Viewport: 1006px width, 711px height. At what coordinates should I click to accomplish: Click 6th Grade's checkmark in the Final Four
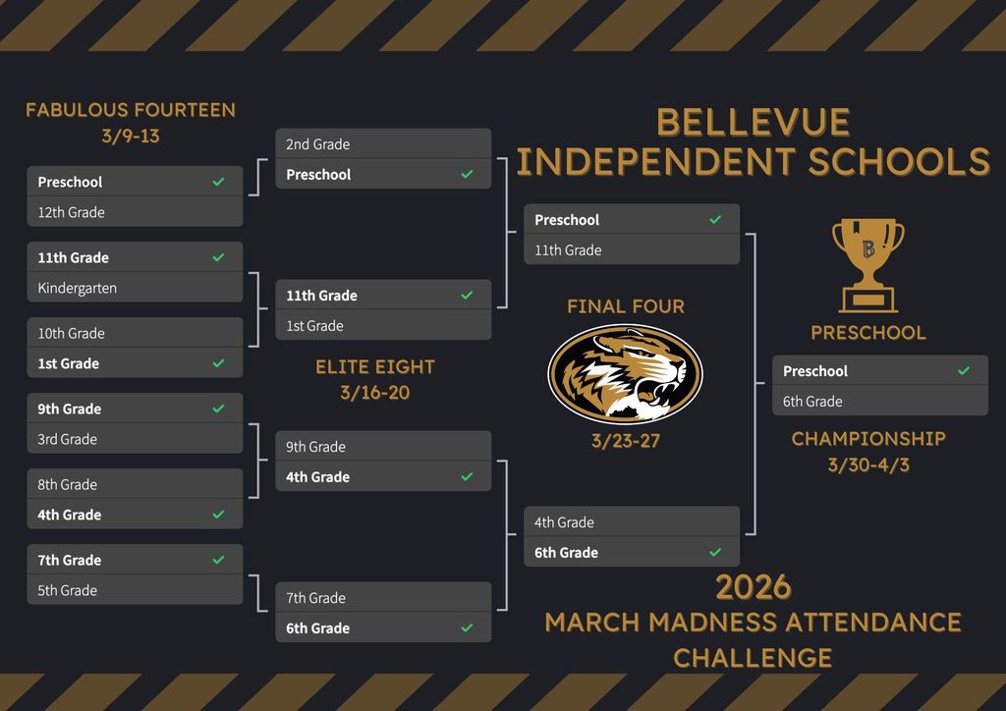pos(715,553)
